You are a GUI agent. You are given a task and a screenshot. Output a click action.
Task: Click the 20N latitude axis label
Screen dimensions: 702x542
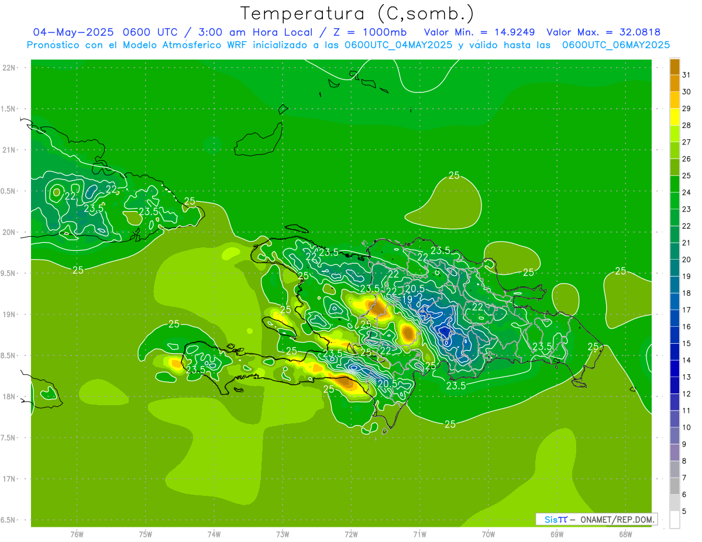9,232
